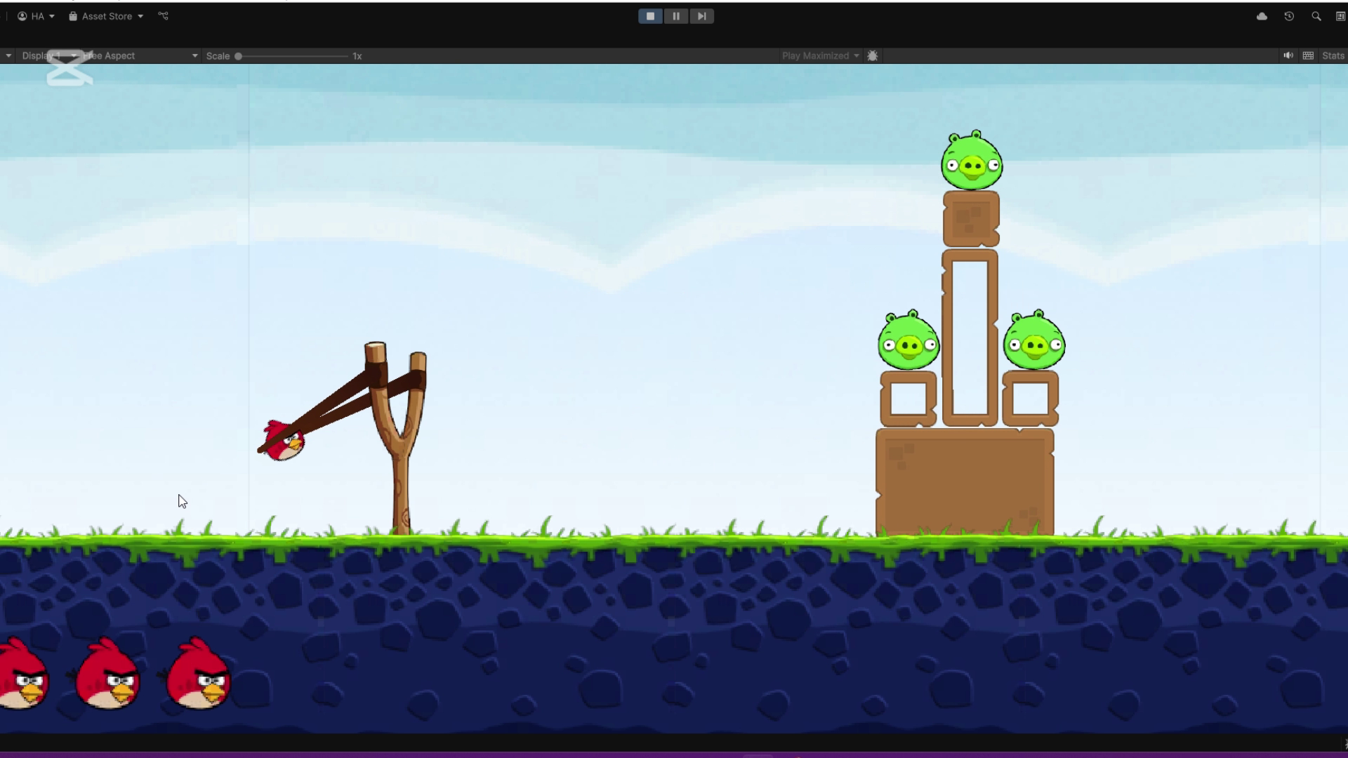Open the Game view mode dropdown arrow
The image size is (1348, 758).
coord(8,55)
